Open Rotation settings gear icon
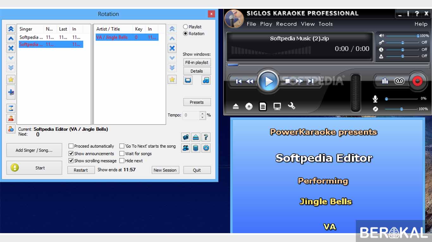Viewport: 432px width, 242px height. pyautogui.click(x=206, y=148)
